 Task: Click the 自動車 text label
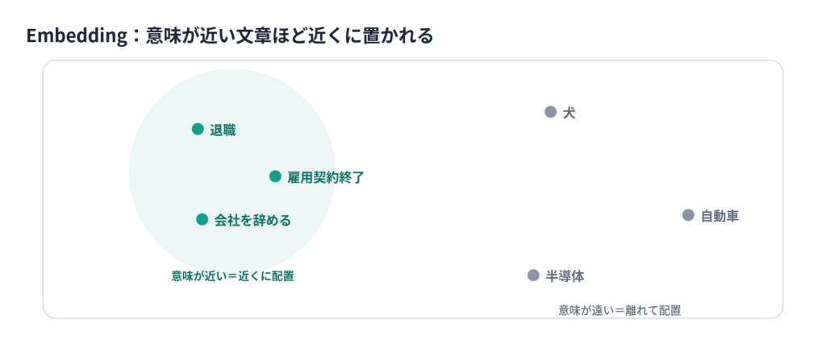[x=720, y=216]
